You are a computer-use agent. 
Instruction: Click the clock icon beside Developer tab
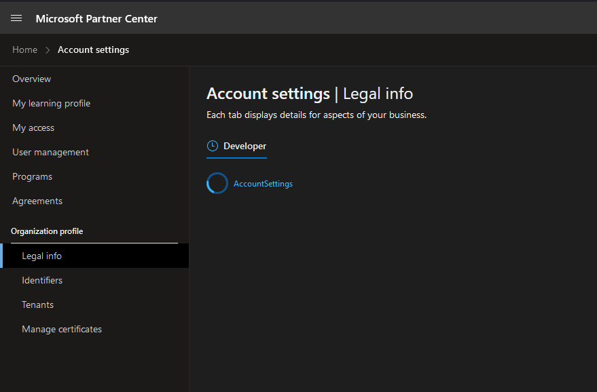click(x=213, y=146)
